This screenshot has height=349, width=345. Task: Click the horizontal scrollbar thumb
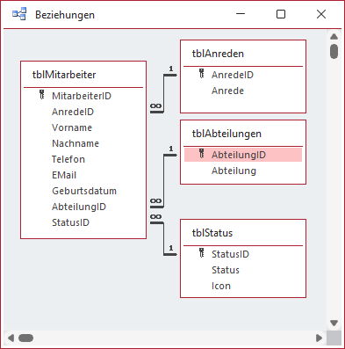coord(25,338)
